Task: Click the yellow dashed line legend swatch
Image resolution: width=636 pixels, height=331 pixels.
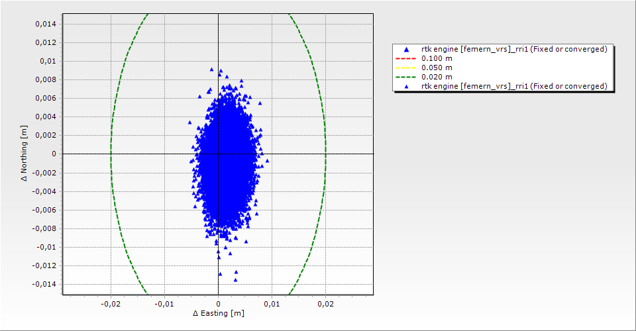Action: [x=406, y=68]
